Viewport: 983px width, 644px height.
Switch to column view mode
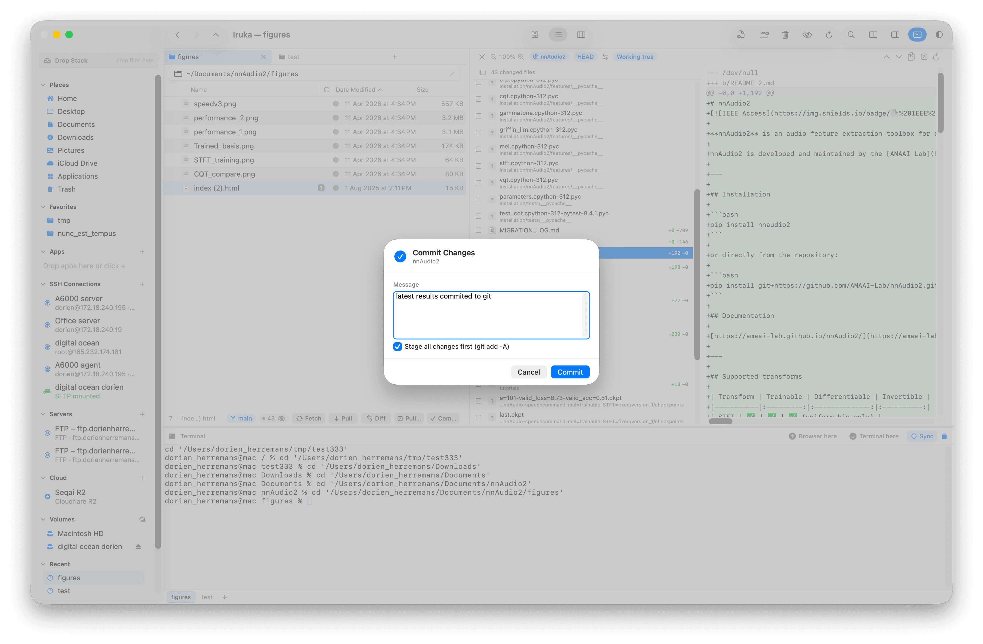[581, 35]
